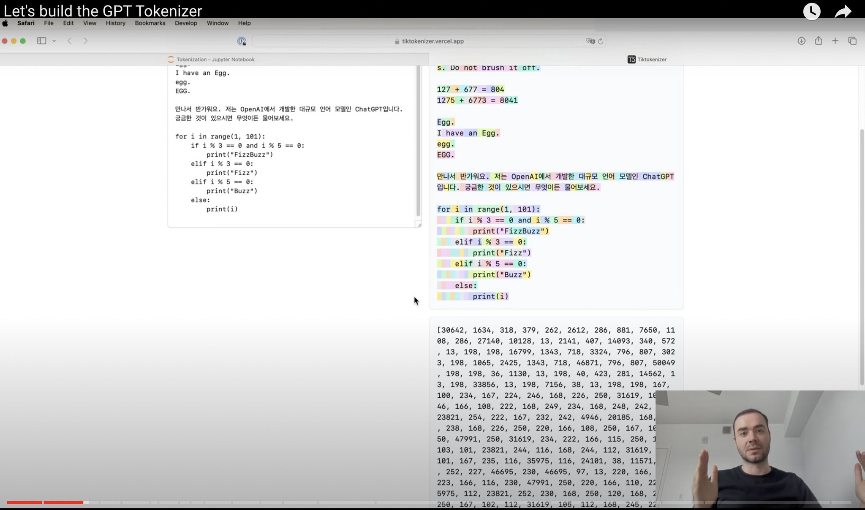Click the '127 + 677 = 804' tokens
This screenshot has width=865, height=510.
click(471, 90)
